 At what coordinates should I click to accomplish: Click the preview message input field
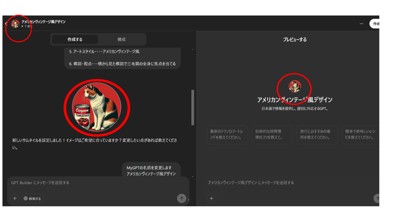coord(291,183)
